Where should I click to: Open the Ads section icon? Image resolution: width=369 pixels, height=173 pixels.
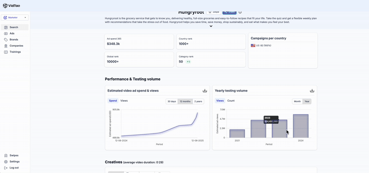click(6, 34)
